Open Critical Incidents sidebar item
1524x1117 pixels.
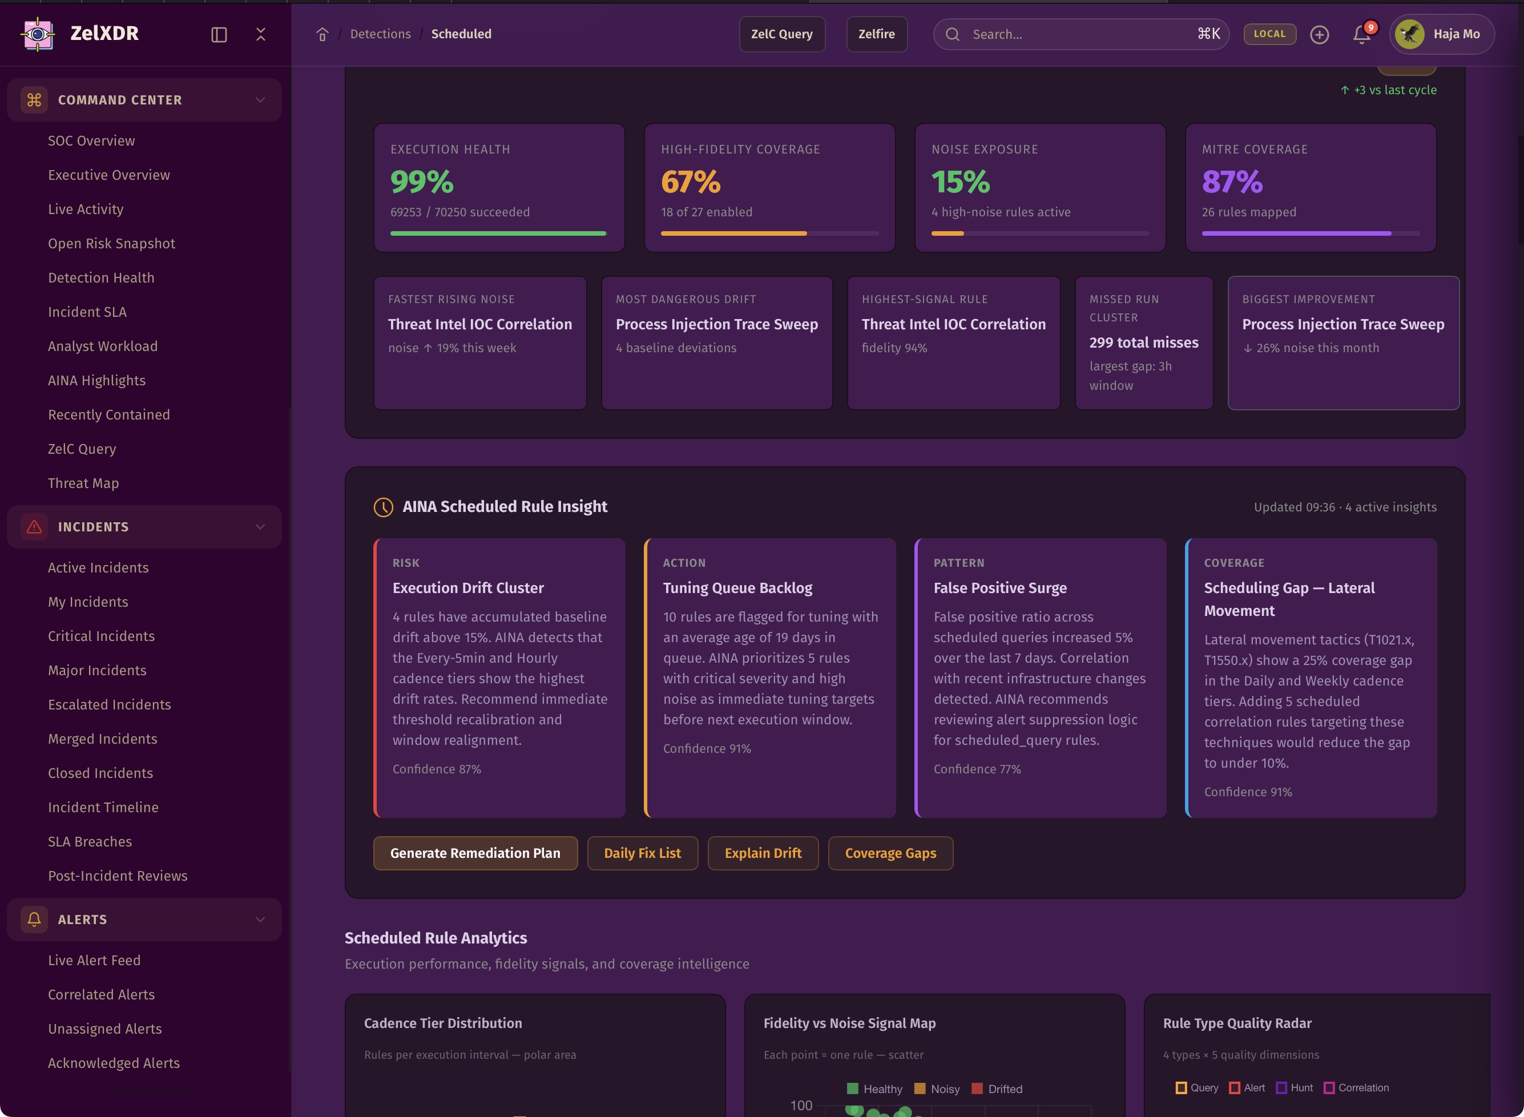[100, 636]
